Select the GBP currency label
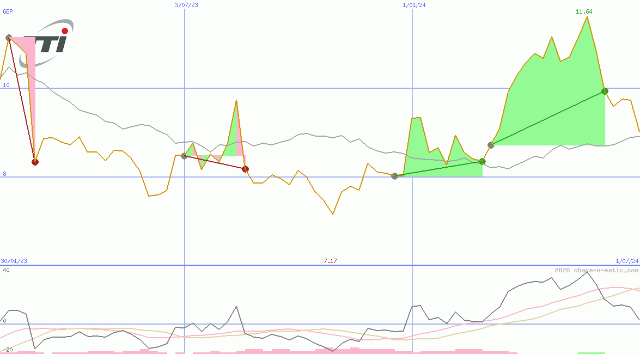Viewport: 640px width, 354px height. point(7,11)
